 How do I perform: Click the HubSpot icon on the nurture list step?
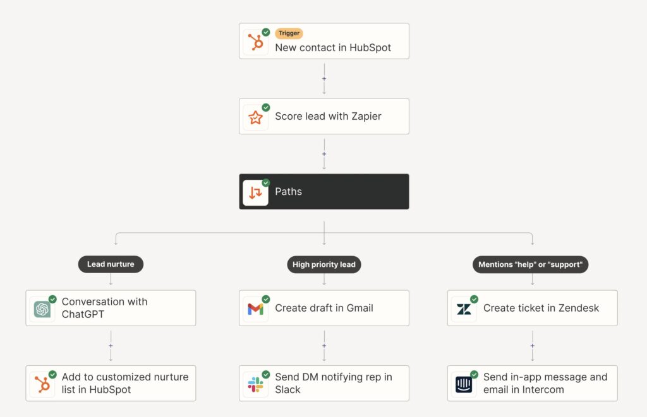pyautogui.click(x=42, y=383)
